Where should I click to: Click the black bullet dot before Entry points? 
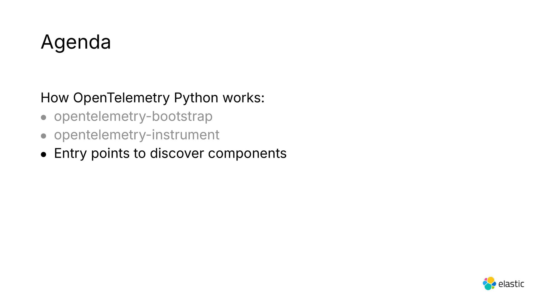pos(44,155)
